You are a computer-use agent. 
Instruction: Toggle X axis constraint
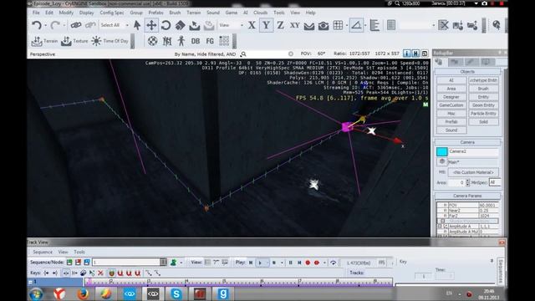(x=252, y=25)
